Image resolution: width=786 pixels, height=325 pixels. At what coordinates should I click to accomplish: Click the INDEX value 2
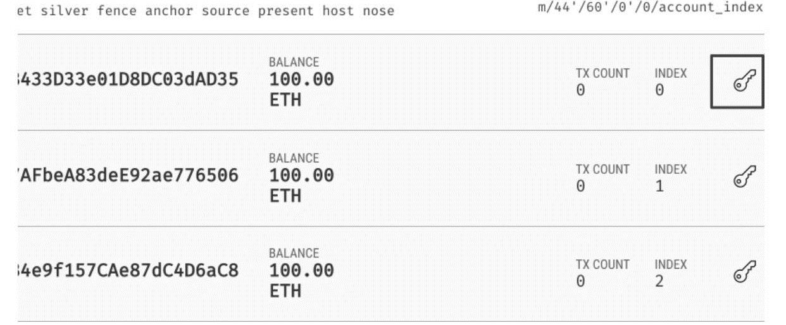click(x=659, y=281)
